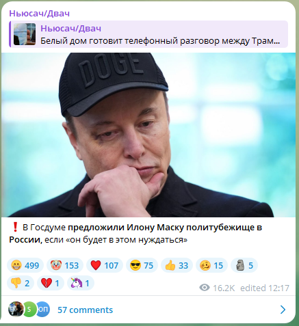299x326 pixels.
Task: Jump to the quoted reply about Белый дом
Action: pyautogui.click(x=148, y=34)
